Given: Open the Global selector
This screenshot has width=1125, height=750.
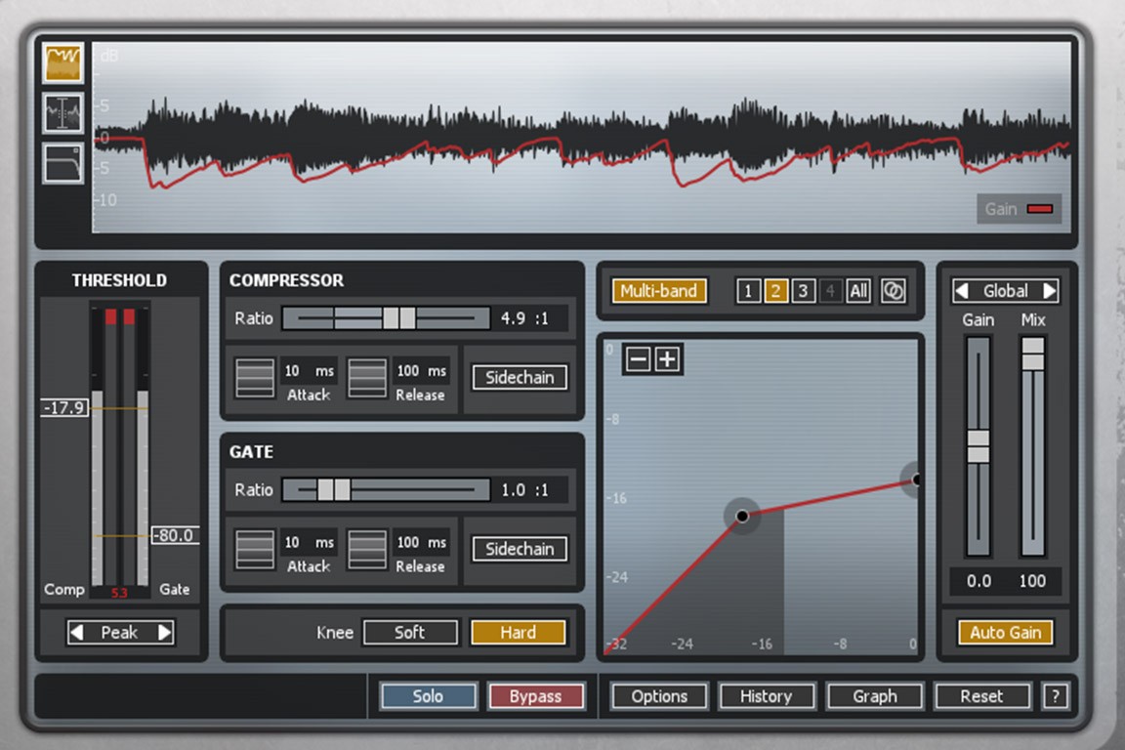Looking at the screenshot, I should coord(1005,291).
